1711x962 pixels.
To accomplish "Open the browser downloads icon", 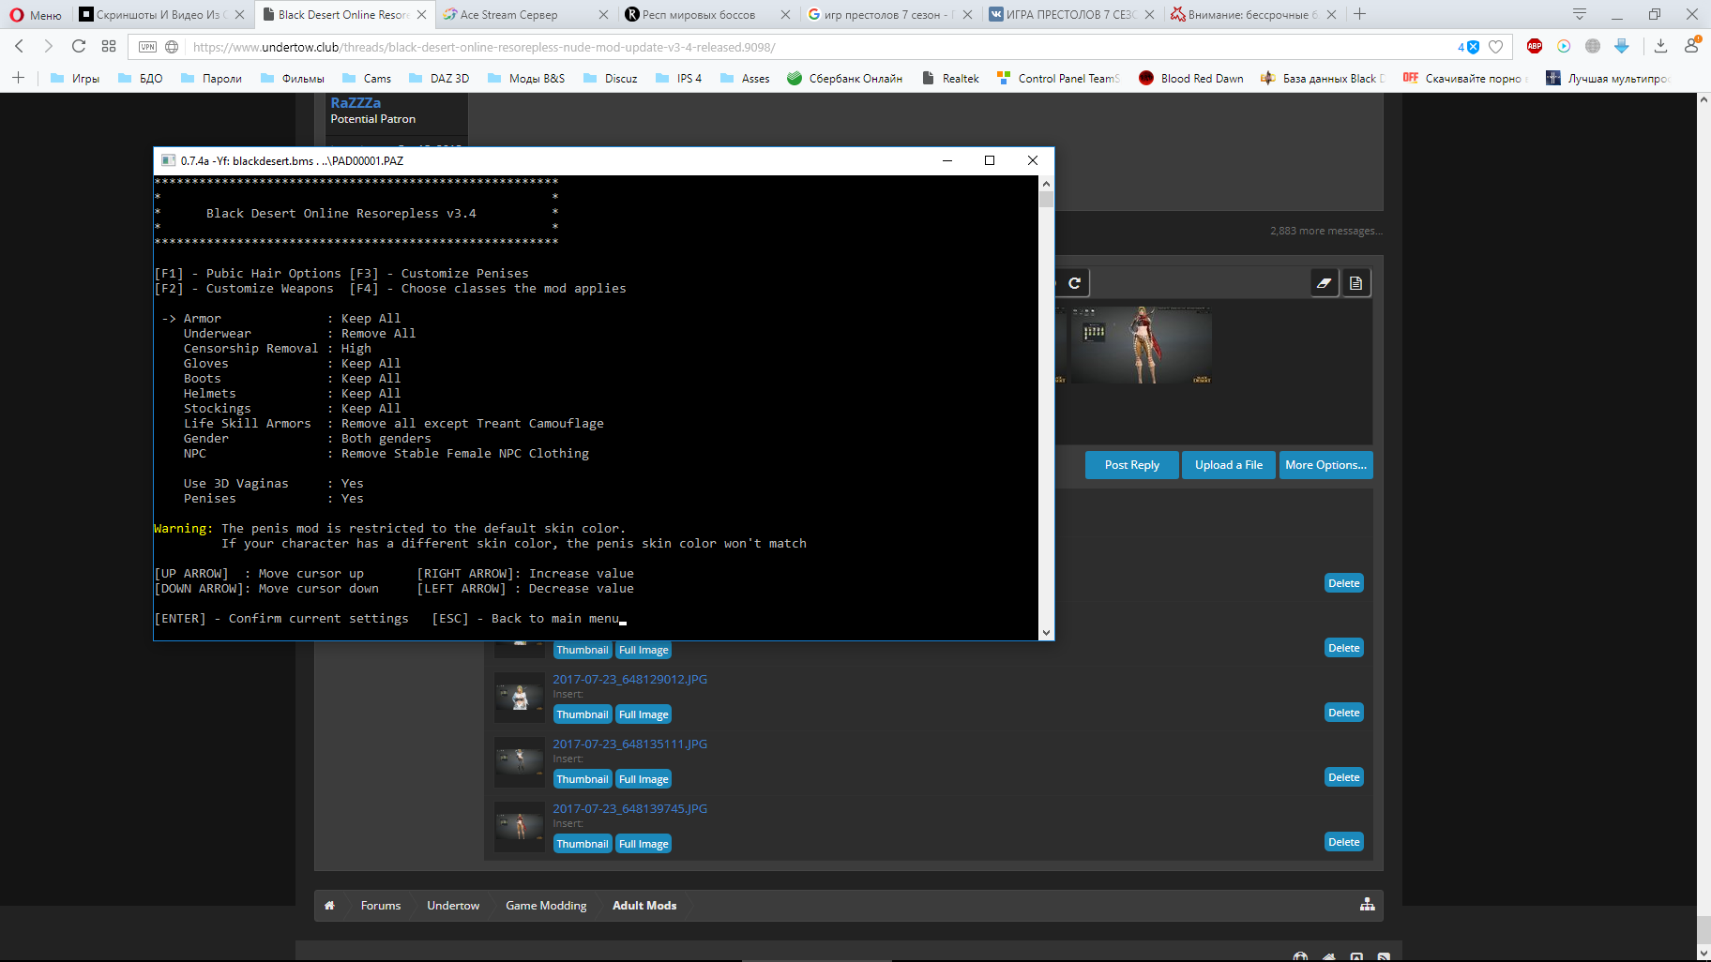I will tap(1660, 47).
